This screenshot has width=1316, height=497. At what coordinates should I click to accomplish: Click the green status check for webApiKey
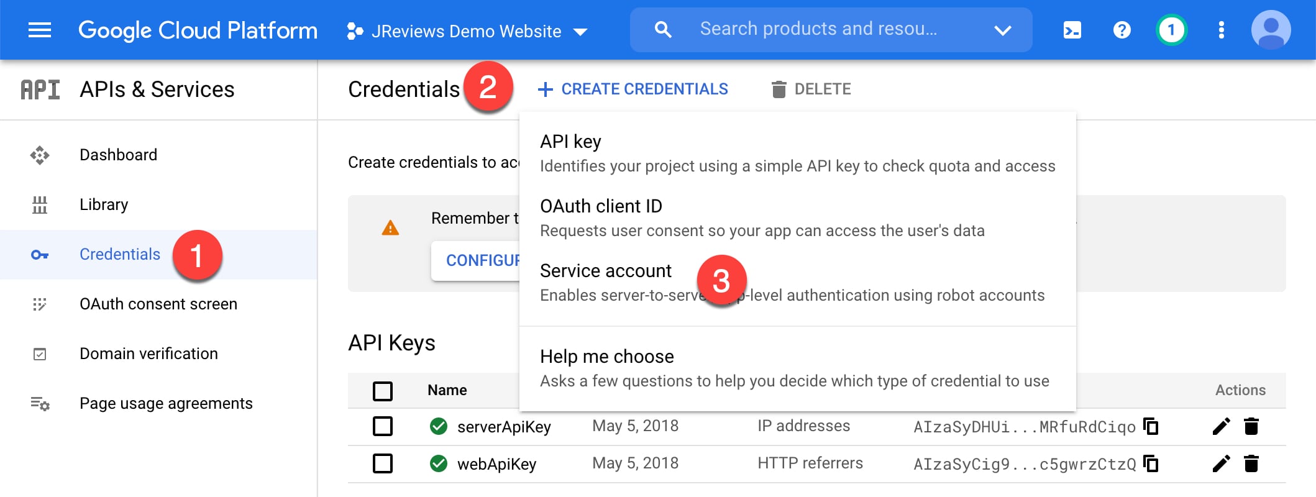click(439, 463)
